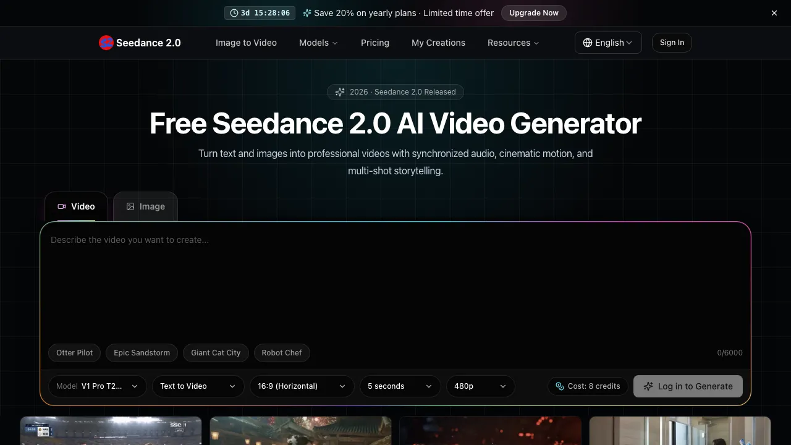Open the Text to Video mode dropdown
791x445 pixels.
coord(198,386)
